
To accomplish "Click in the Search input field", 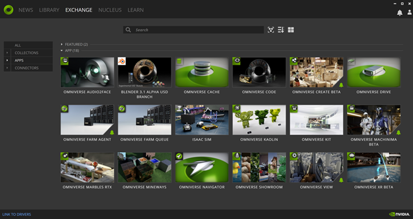I will [x=193, y=30].
